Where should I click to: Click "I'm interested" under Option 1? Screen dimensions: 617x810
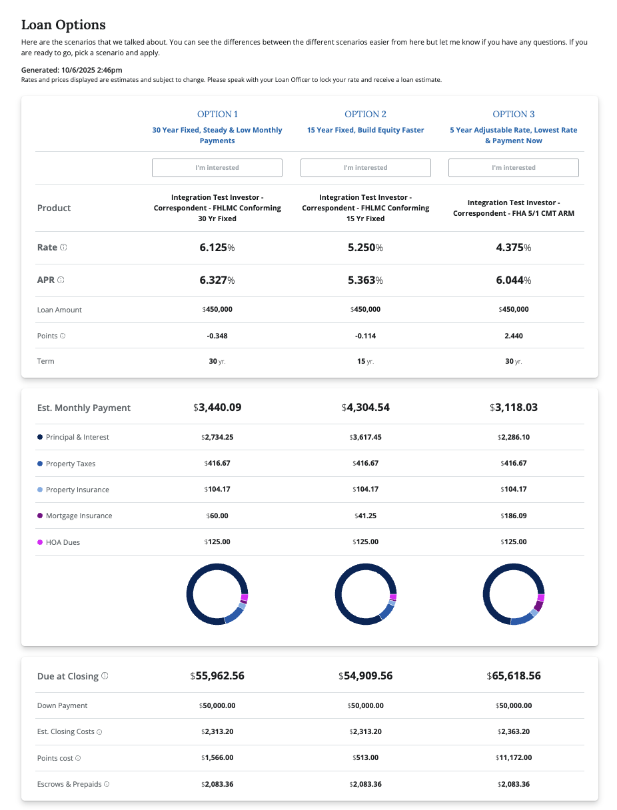217,168
